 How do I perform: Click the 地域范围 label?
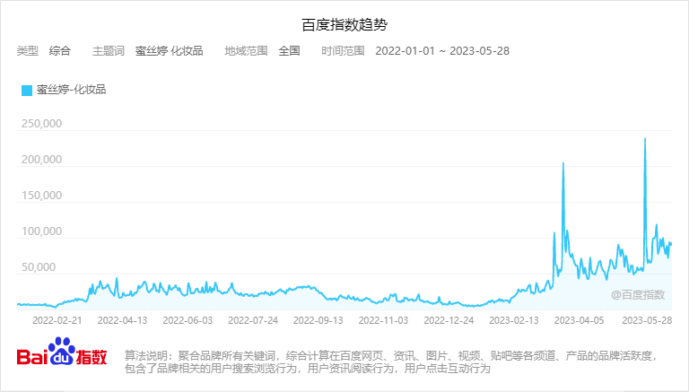pos(246,51)
